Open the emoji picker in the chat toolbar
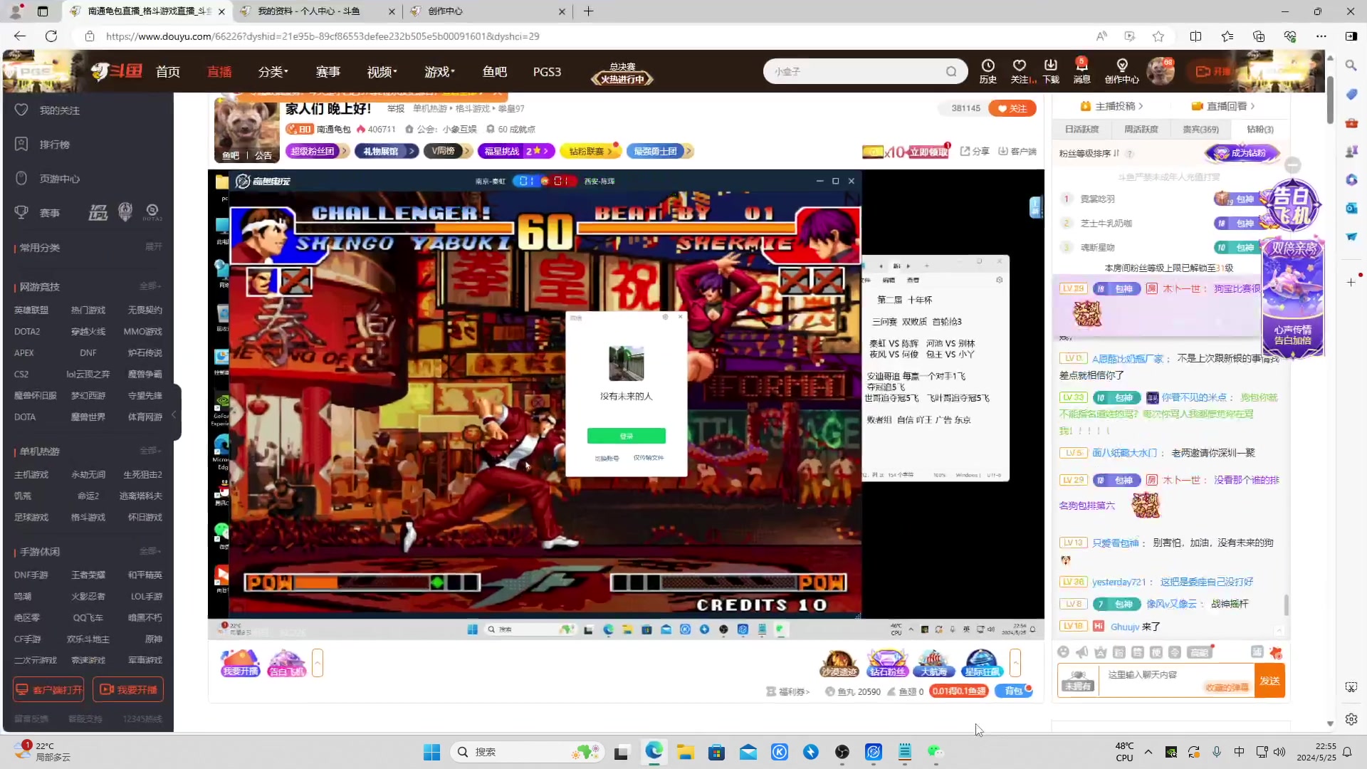This screenshot has width=1367, height=769. pos(1064,652)
